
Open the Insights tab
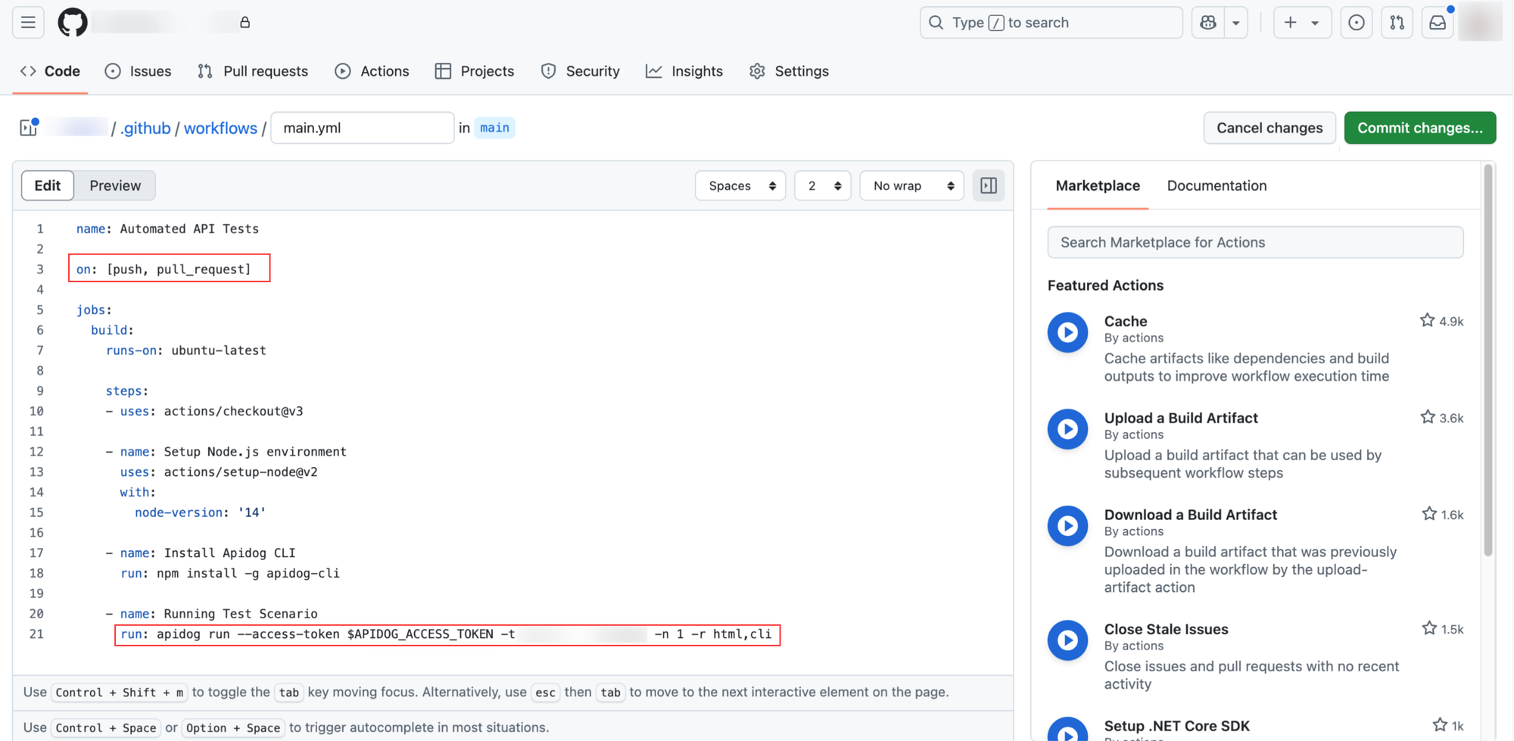(x=684, y=71)
